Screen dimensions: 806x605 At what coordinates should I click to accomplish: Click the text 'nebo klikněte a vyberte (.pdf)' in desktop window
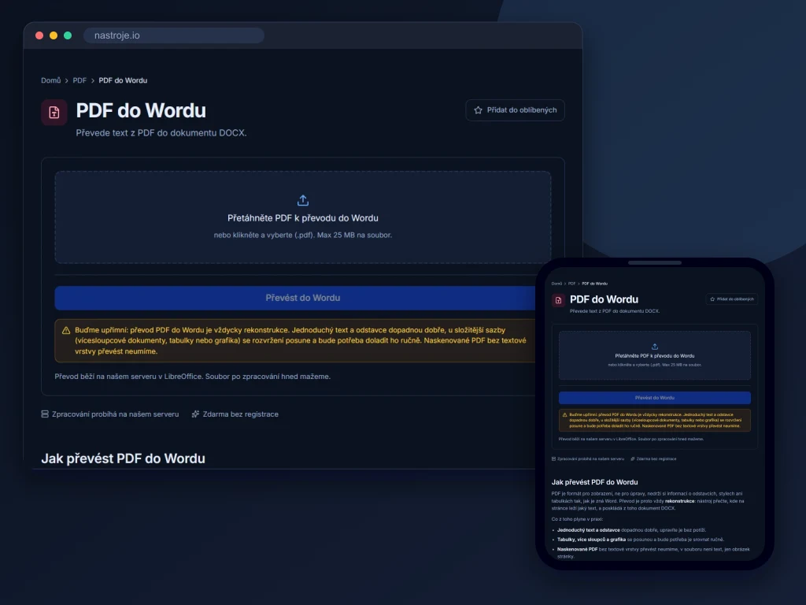pyautogui.click(x=263, y=235)
